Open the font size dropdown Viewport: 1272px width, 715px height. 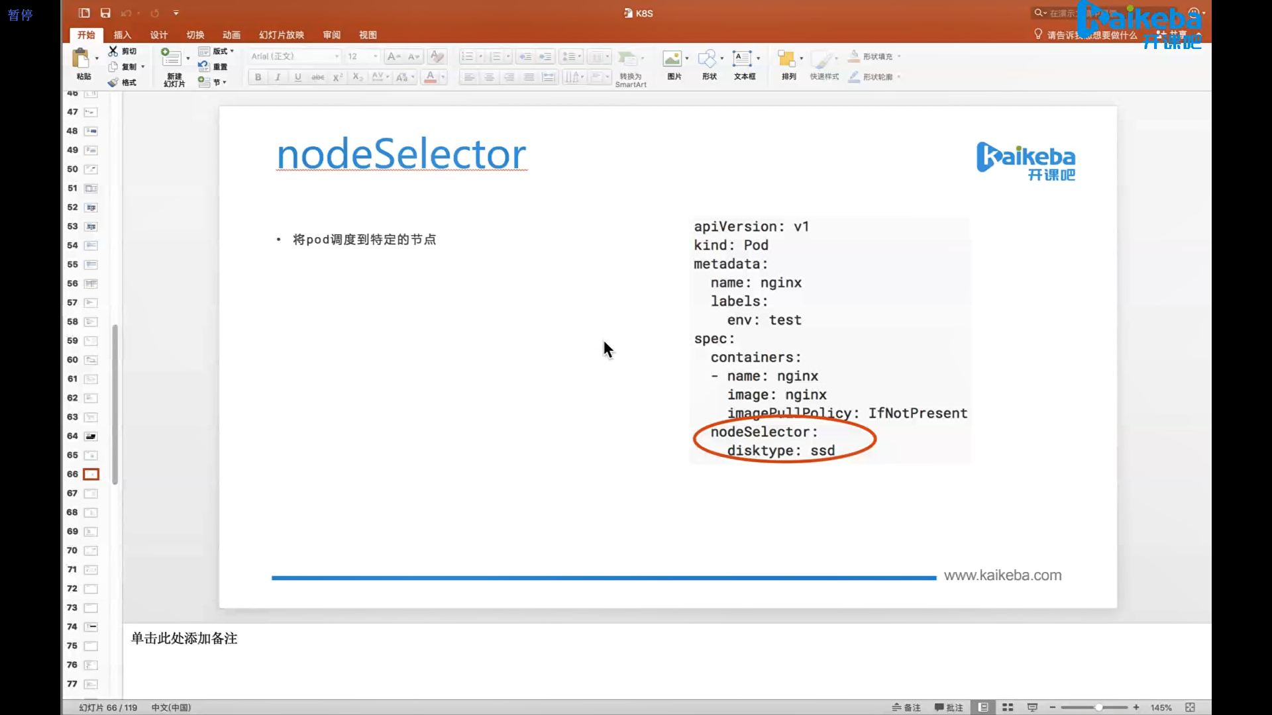[375, 56]
